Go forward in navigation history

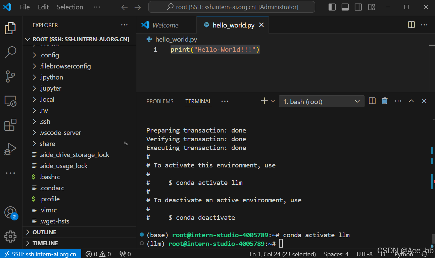[x=137, y=7]
